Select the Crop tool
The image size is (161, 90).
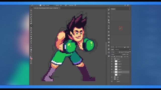(31, 19)
